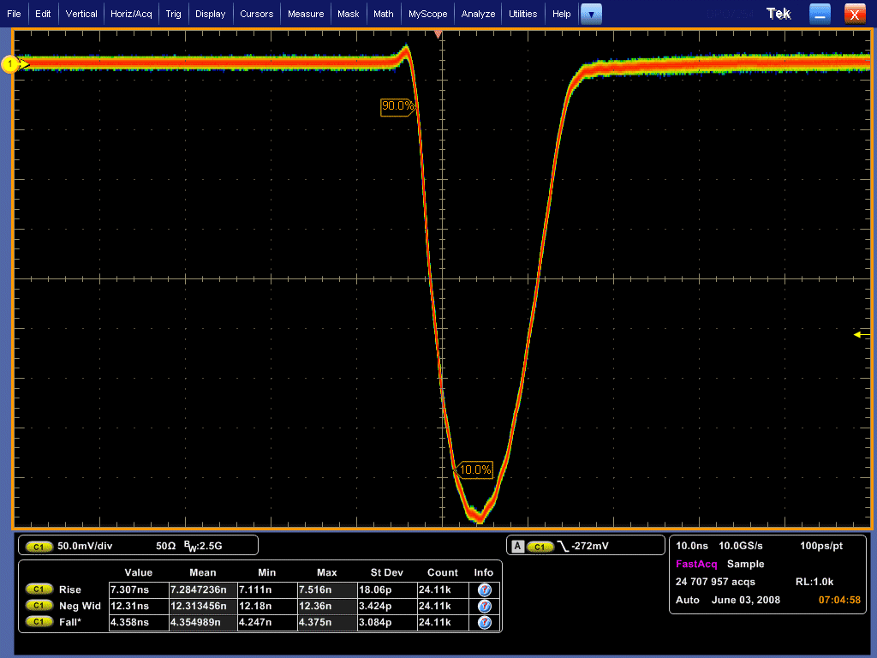
Task: Click the FastAcq acquisition mode readout
Action: tap(697, 564)
